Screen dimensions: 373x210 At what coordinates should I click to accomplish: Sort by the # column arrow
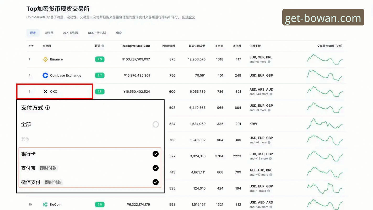coord(33,46)
